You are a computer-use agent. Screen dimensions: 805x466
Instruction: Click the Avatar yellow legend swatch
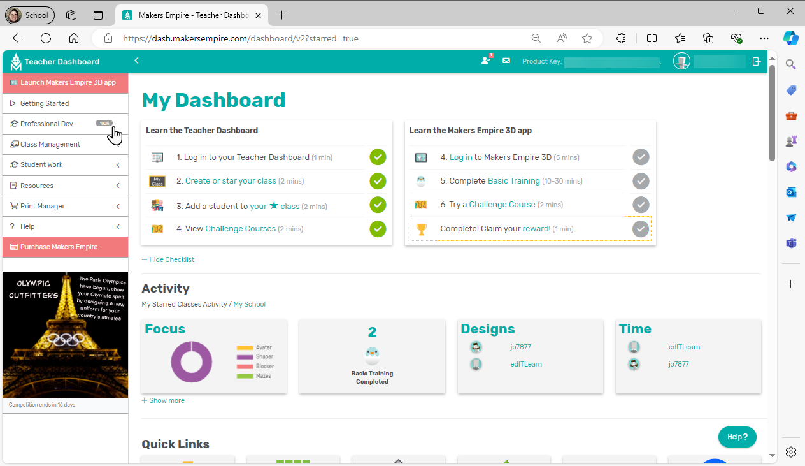245,348
